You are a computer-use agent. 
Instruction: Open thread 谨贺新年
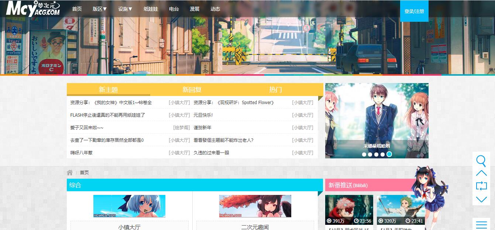click(202, 128)
